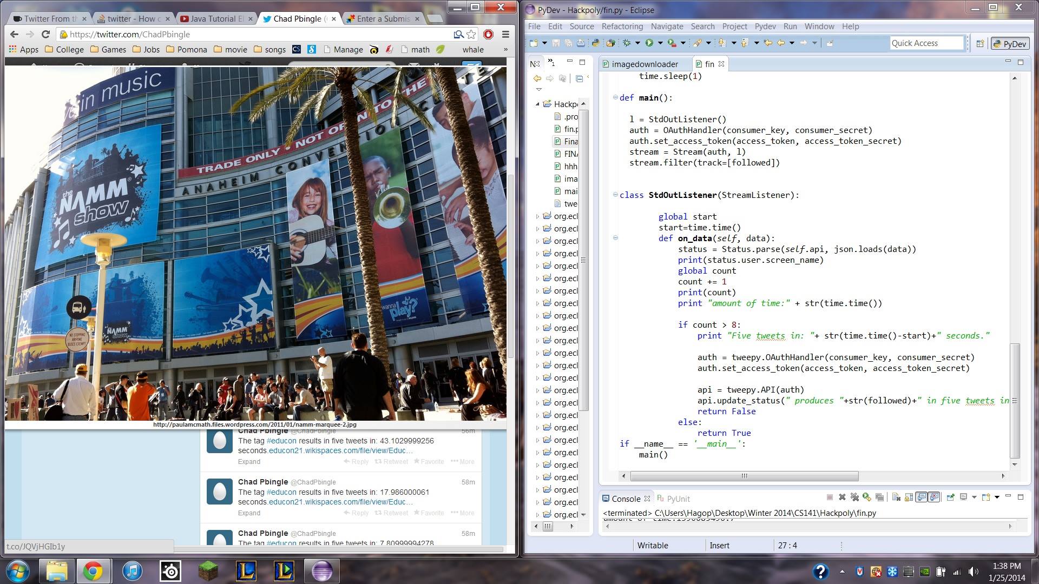This screenshot has height=584, width=1039.
Task: Click the Remove All Terminated Launches icon
Action: tap(854, 497)
